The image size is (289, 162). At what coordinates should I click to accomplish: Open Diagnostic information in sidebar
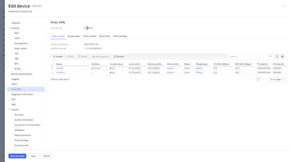click(x=22, y=94)
